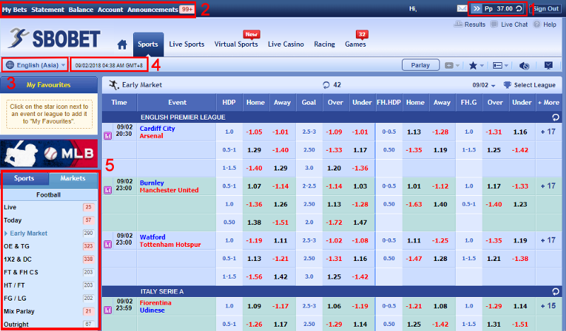
Task: Refresh the Italy Serie A section
Action: click(555, 291)
